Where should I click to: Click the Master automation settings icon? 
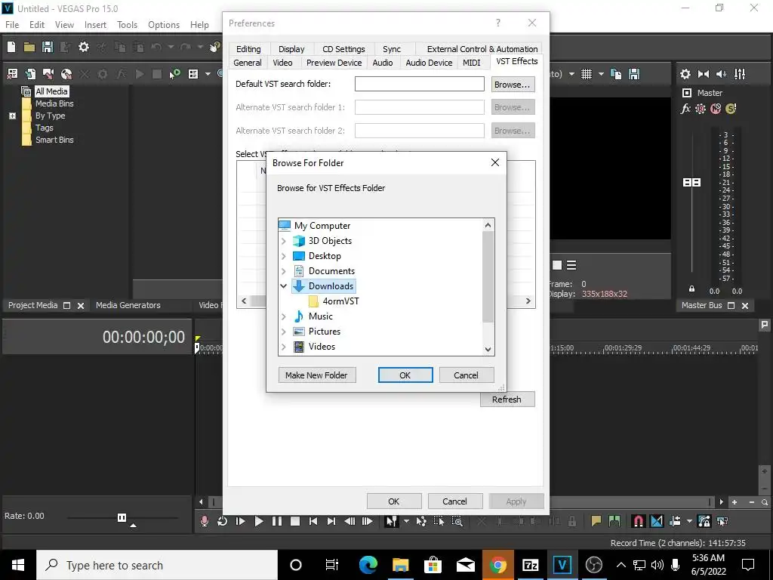click(701, 109)
